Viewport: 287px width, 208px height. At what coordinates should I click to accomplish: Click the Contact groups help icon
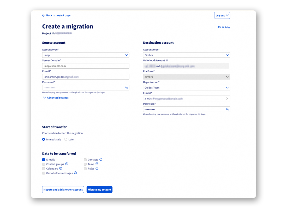tap(67, 164)
